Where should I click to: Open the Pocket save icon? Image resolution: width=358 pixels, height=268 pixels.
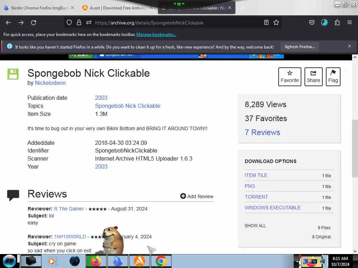point(312,22)
